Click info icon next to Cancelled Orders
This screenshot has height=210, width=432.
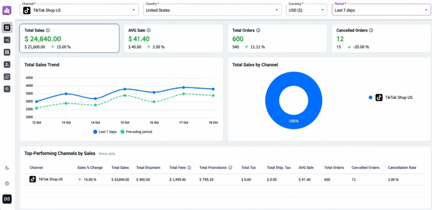[x=371, y=30]
